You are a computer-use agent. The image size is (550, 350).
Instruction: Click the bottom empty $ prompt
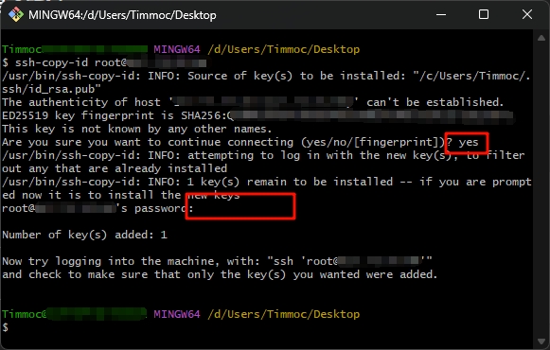coord(5,327)
